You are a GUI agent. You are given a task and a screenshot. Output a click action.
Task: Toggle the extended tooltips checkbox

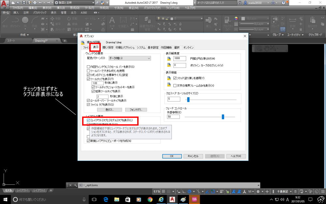[93, 91]
